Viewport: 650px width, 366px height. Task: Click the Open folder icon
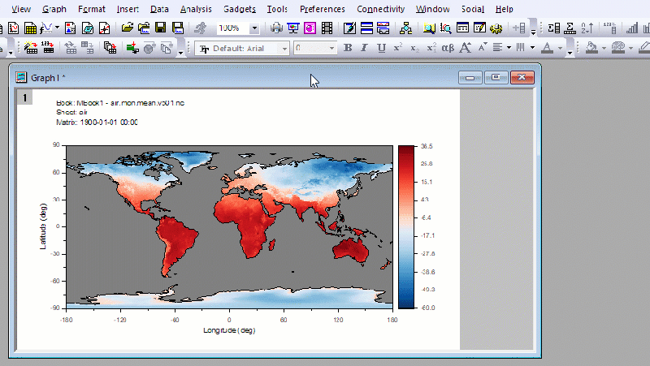[x=128, y=28]
